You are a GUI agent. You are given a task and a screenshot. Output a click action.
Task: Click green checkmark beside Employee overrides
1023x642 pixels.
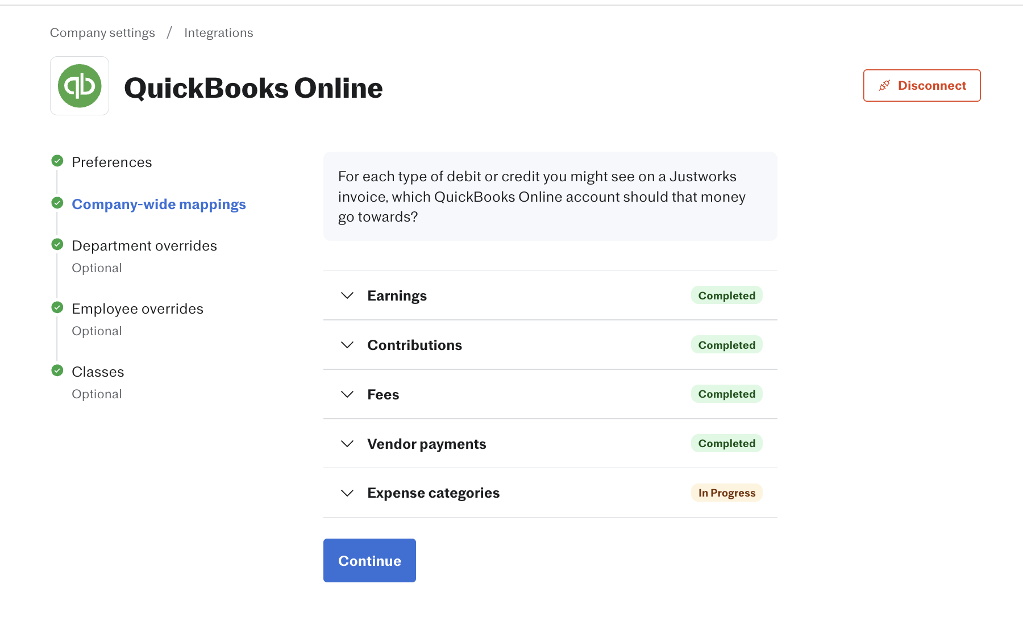57,308
